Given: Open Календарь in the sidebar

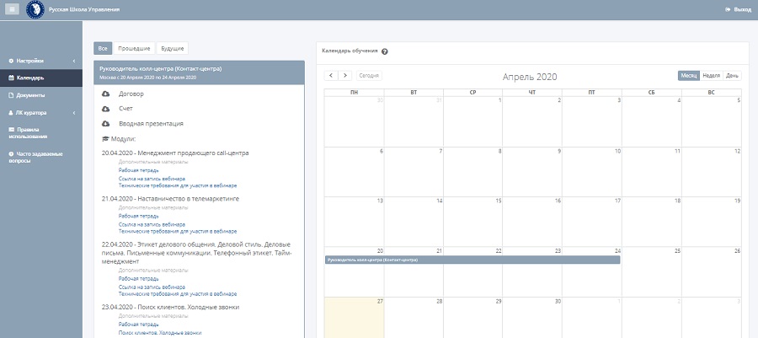Looking at the screenshot, I should click(x=31, y=78).
